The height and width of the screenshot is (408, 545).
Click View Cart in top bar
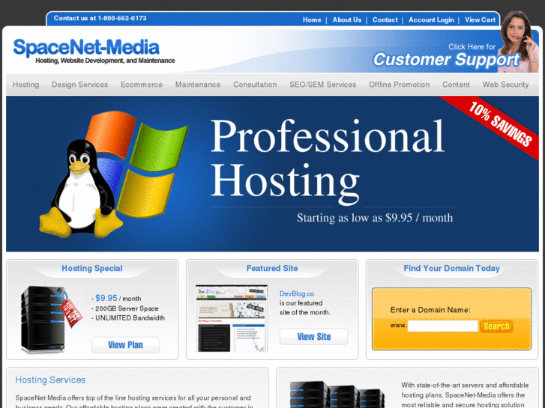click(x=480, y=19)
